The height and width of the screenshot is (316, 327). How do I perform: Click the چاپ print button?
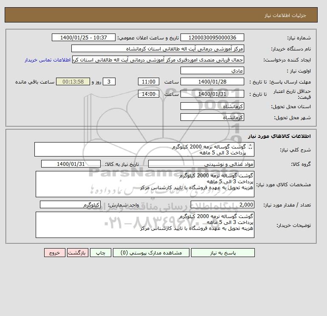pos(101,253)
